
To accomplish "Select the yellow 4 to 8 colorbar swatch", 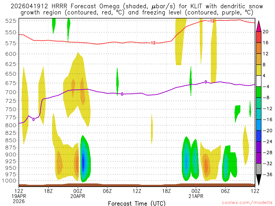I will (x=259, y=70).
